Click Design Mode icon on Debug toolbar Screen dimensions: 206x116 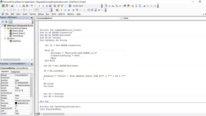pyautogui.click(x=57, y=10)
